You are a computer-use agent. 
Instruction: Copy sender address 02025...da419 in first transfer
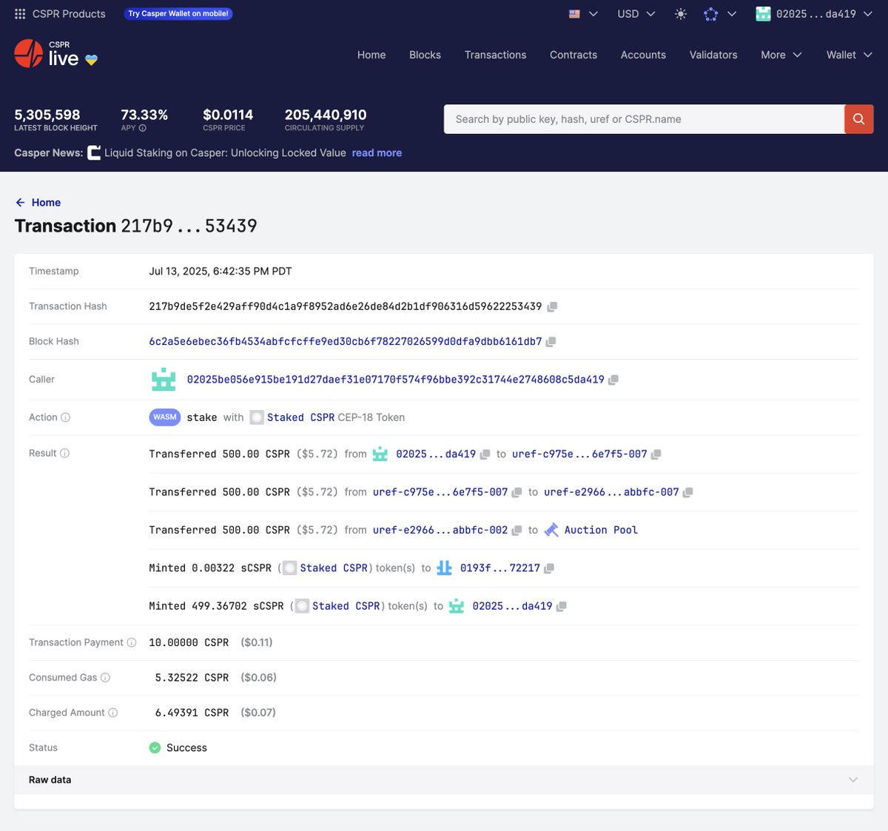(x=485, y=454)
